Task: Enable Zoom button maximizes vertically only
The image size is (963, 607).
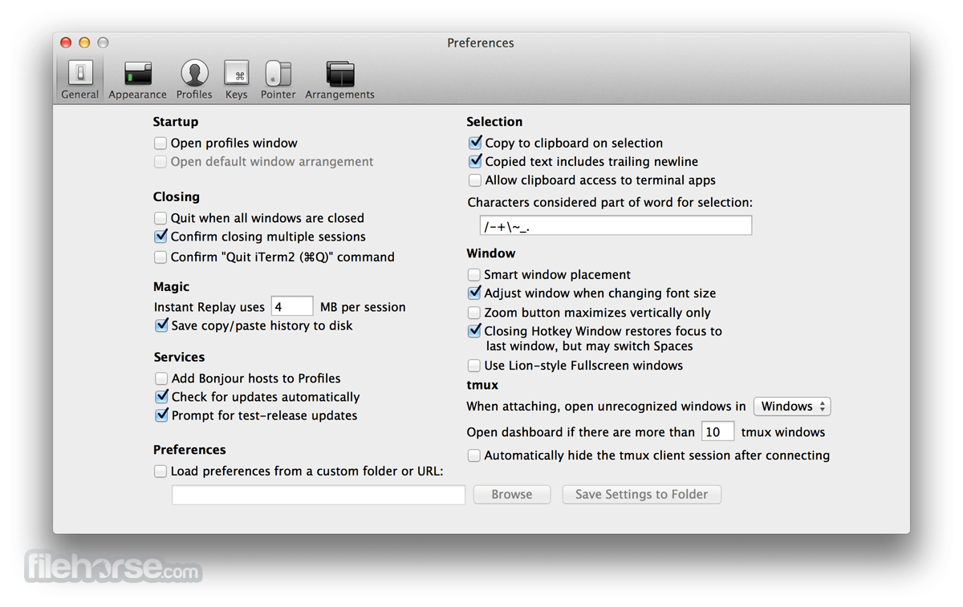Action: click(x=474, y=313)
